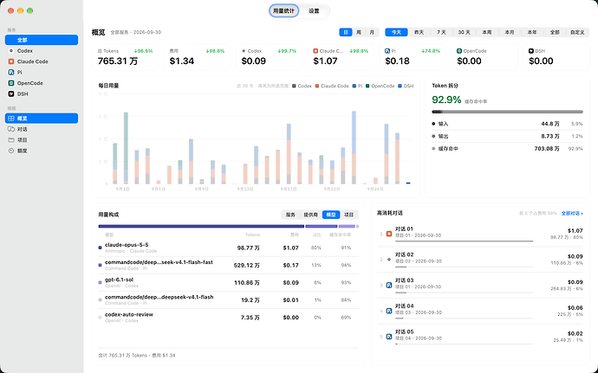
Task: Open the Codex service in sidebar
Action: tap(42, 51)
